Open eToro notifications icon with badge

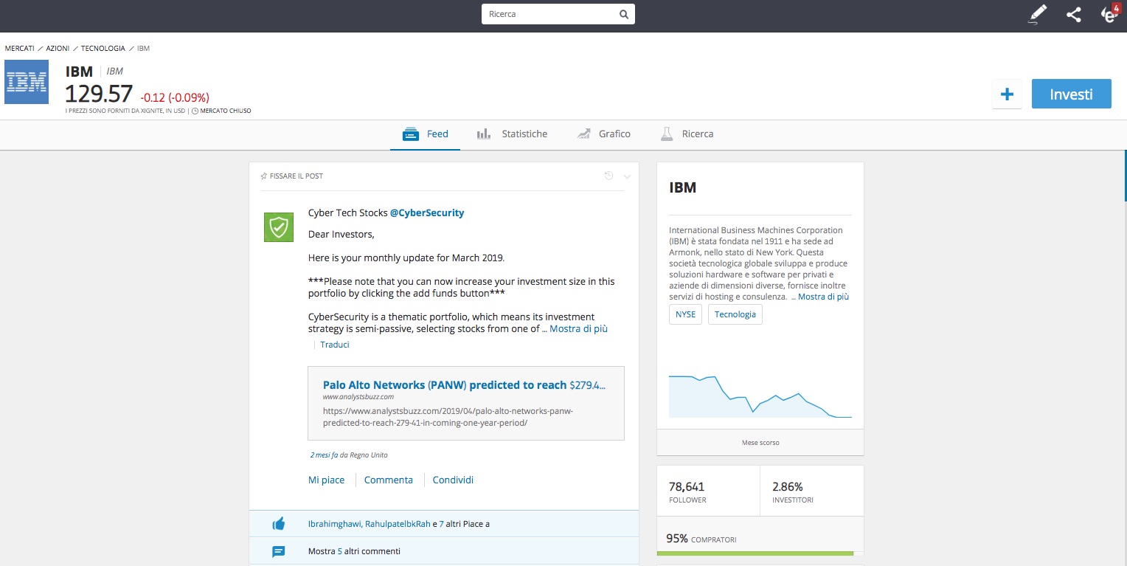1109,14
